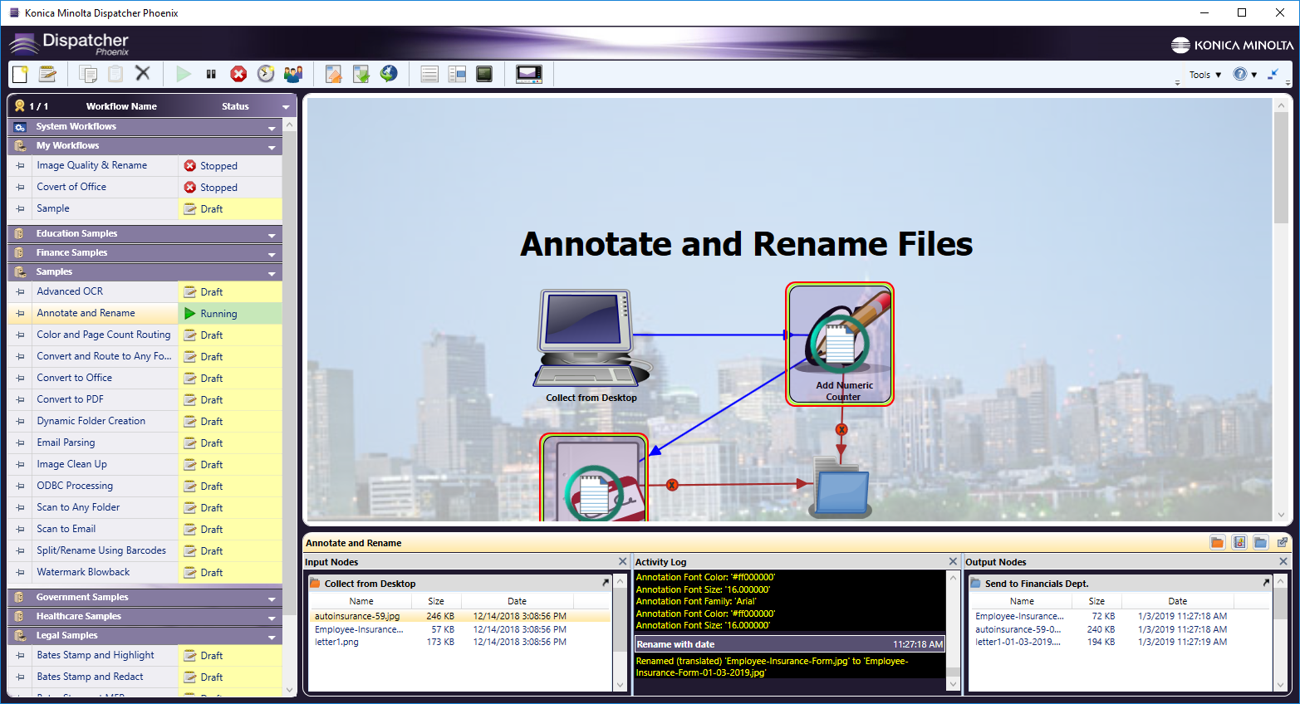Click the Add Numeric Counter node on canvas
This screenshot has width=1300, height=704.
coord(840,344)
